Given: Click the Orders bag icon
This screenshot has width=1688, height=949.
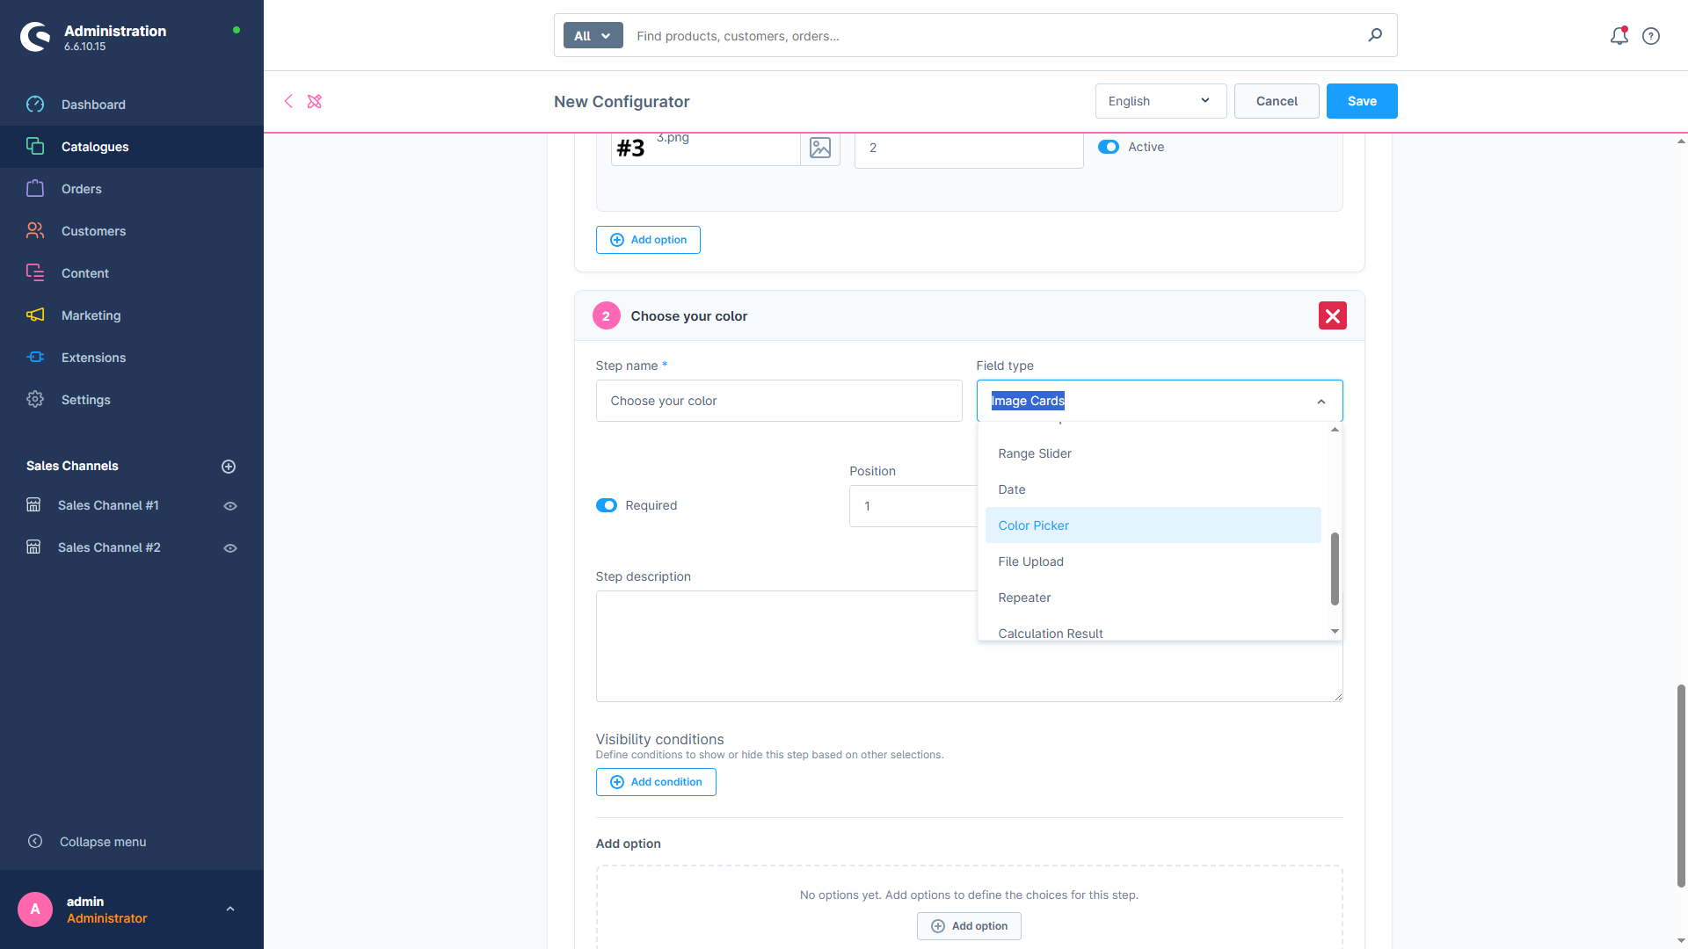Looking at the screenshot, I should point(35,189).
